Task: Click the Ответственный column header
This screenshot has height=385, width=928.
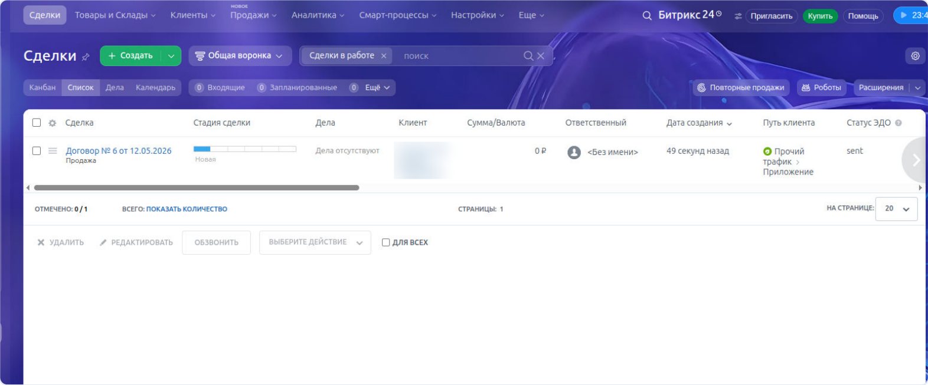Action: [596, 123]
